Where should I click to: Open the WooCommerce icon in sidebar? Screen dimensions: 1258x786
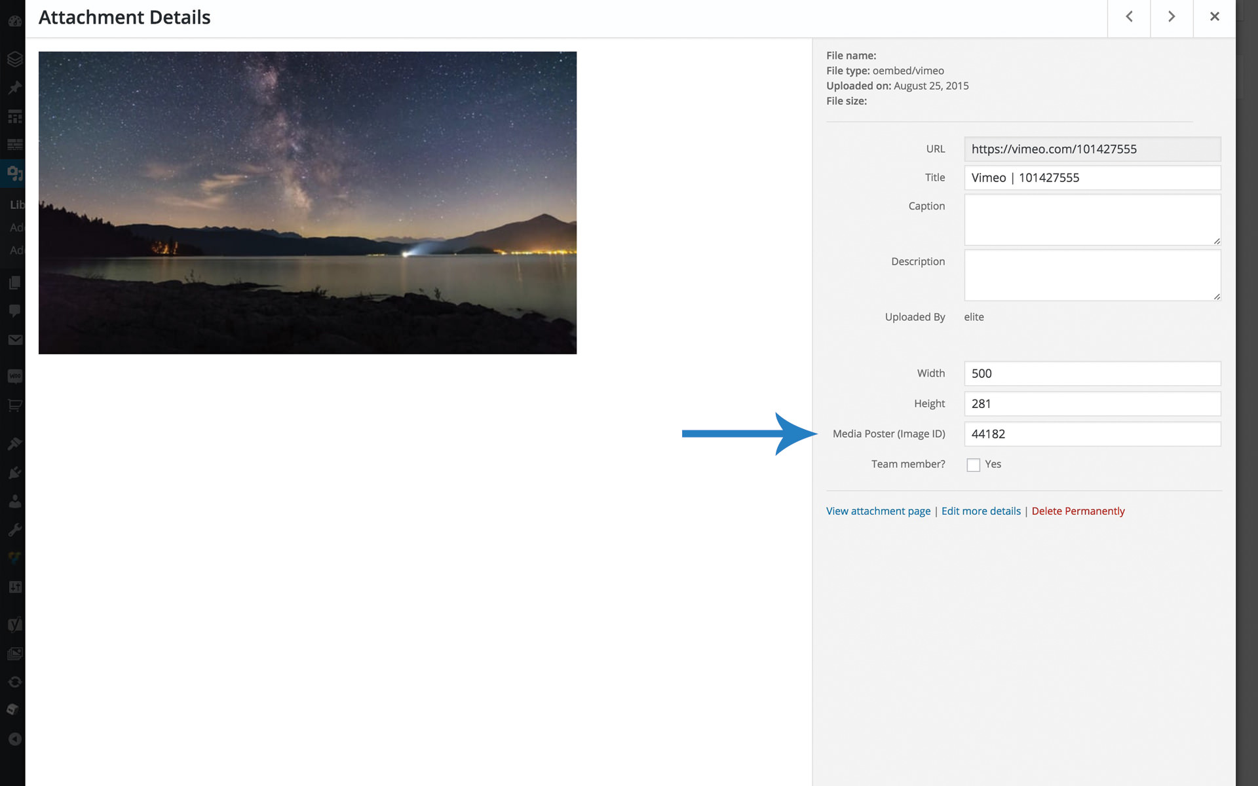pos(14,376)
